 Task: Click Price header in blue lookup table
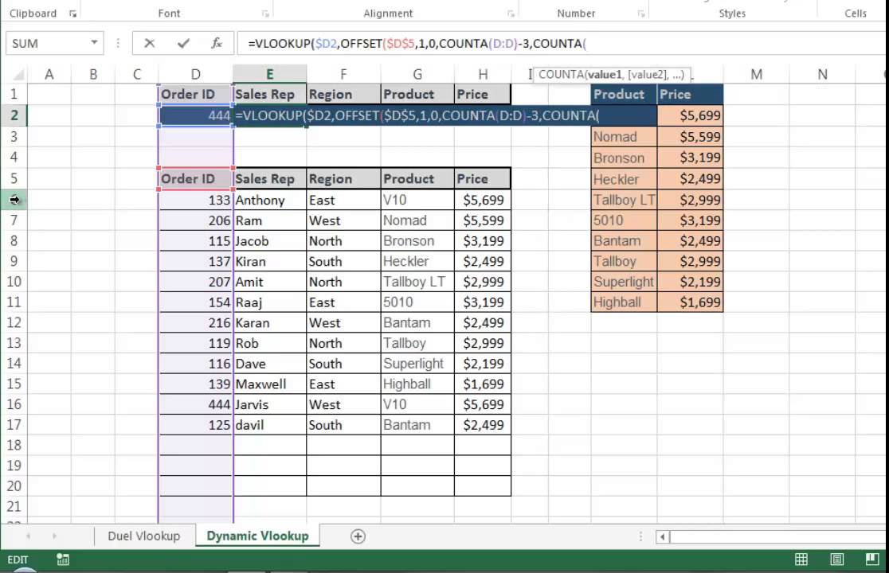point(690,94)
